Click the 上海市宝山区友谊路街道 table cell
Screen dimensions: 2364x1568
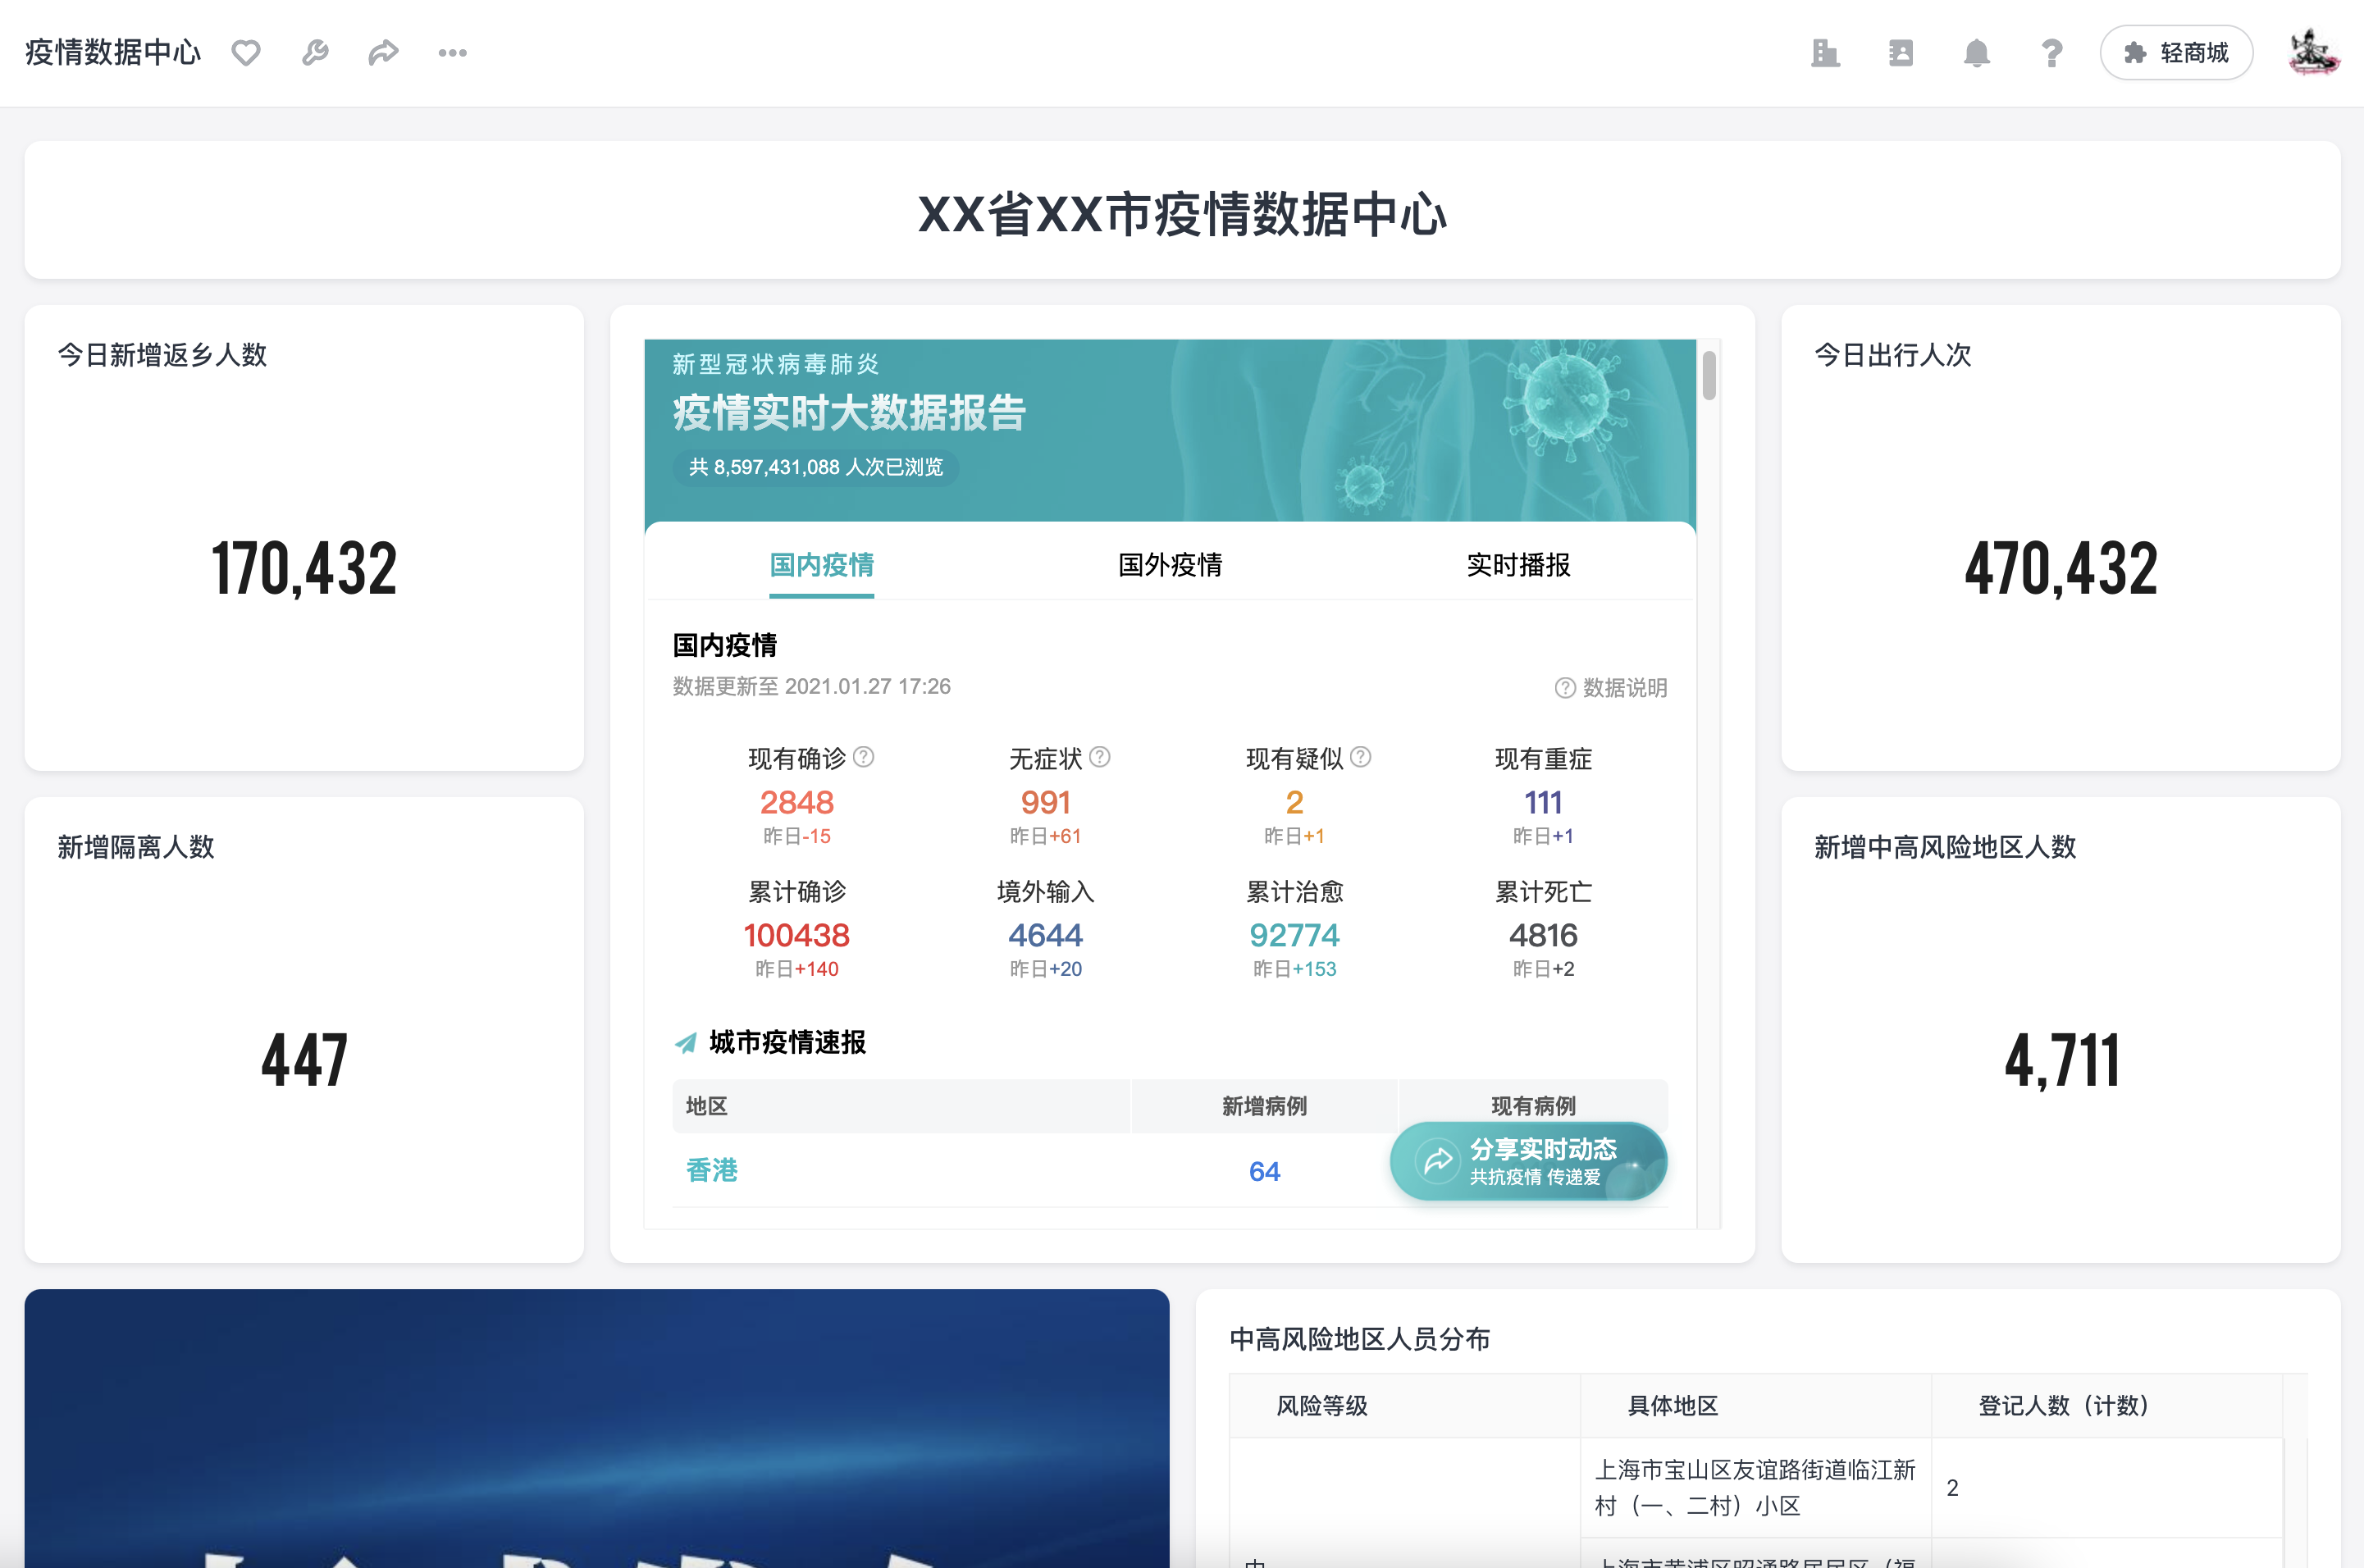1755,1488
